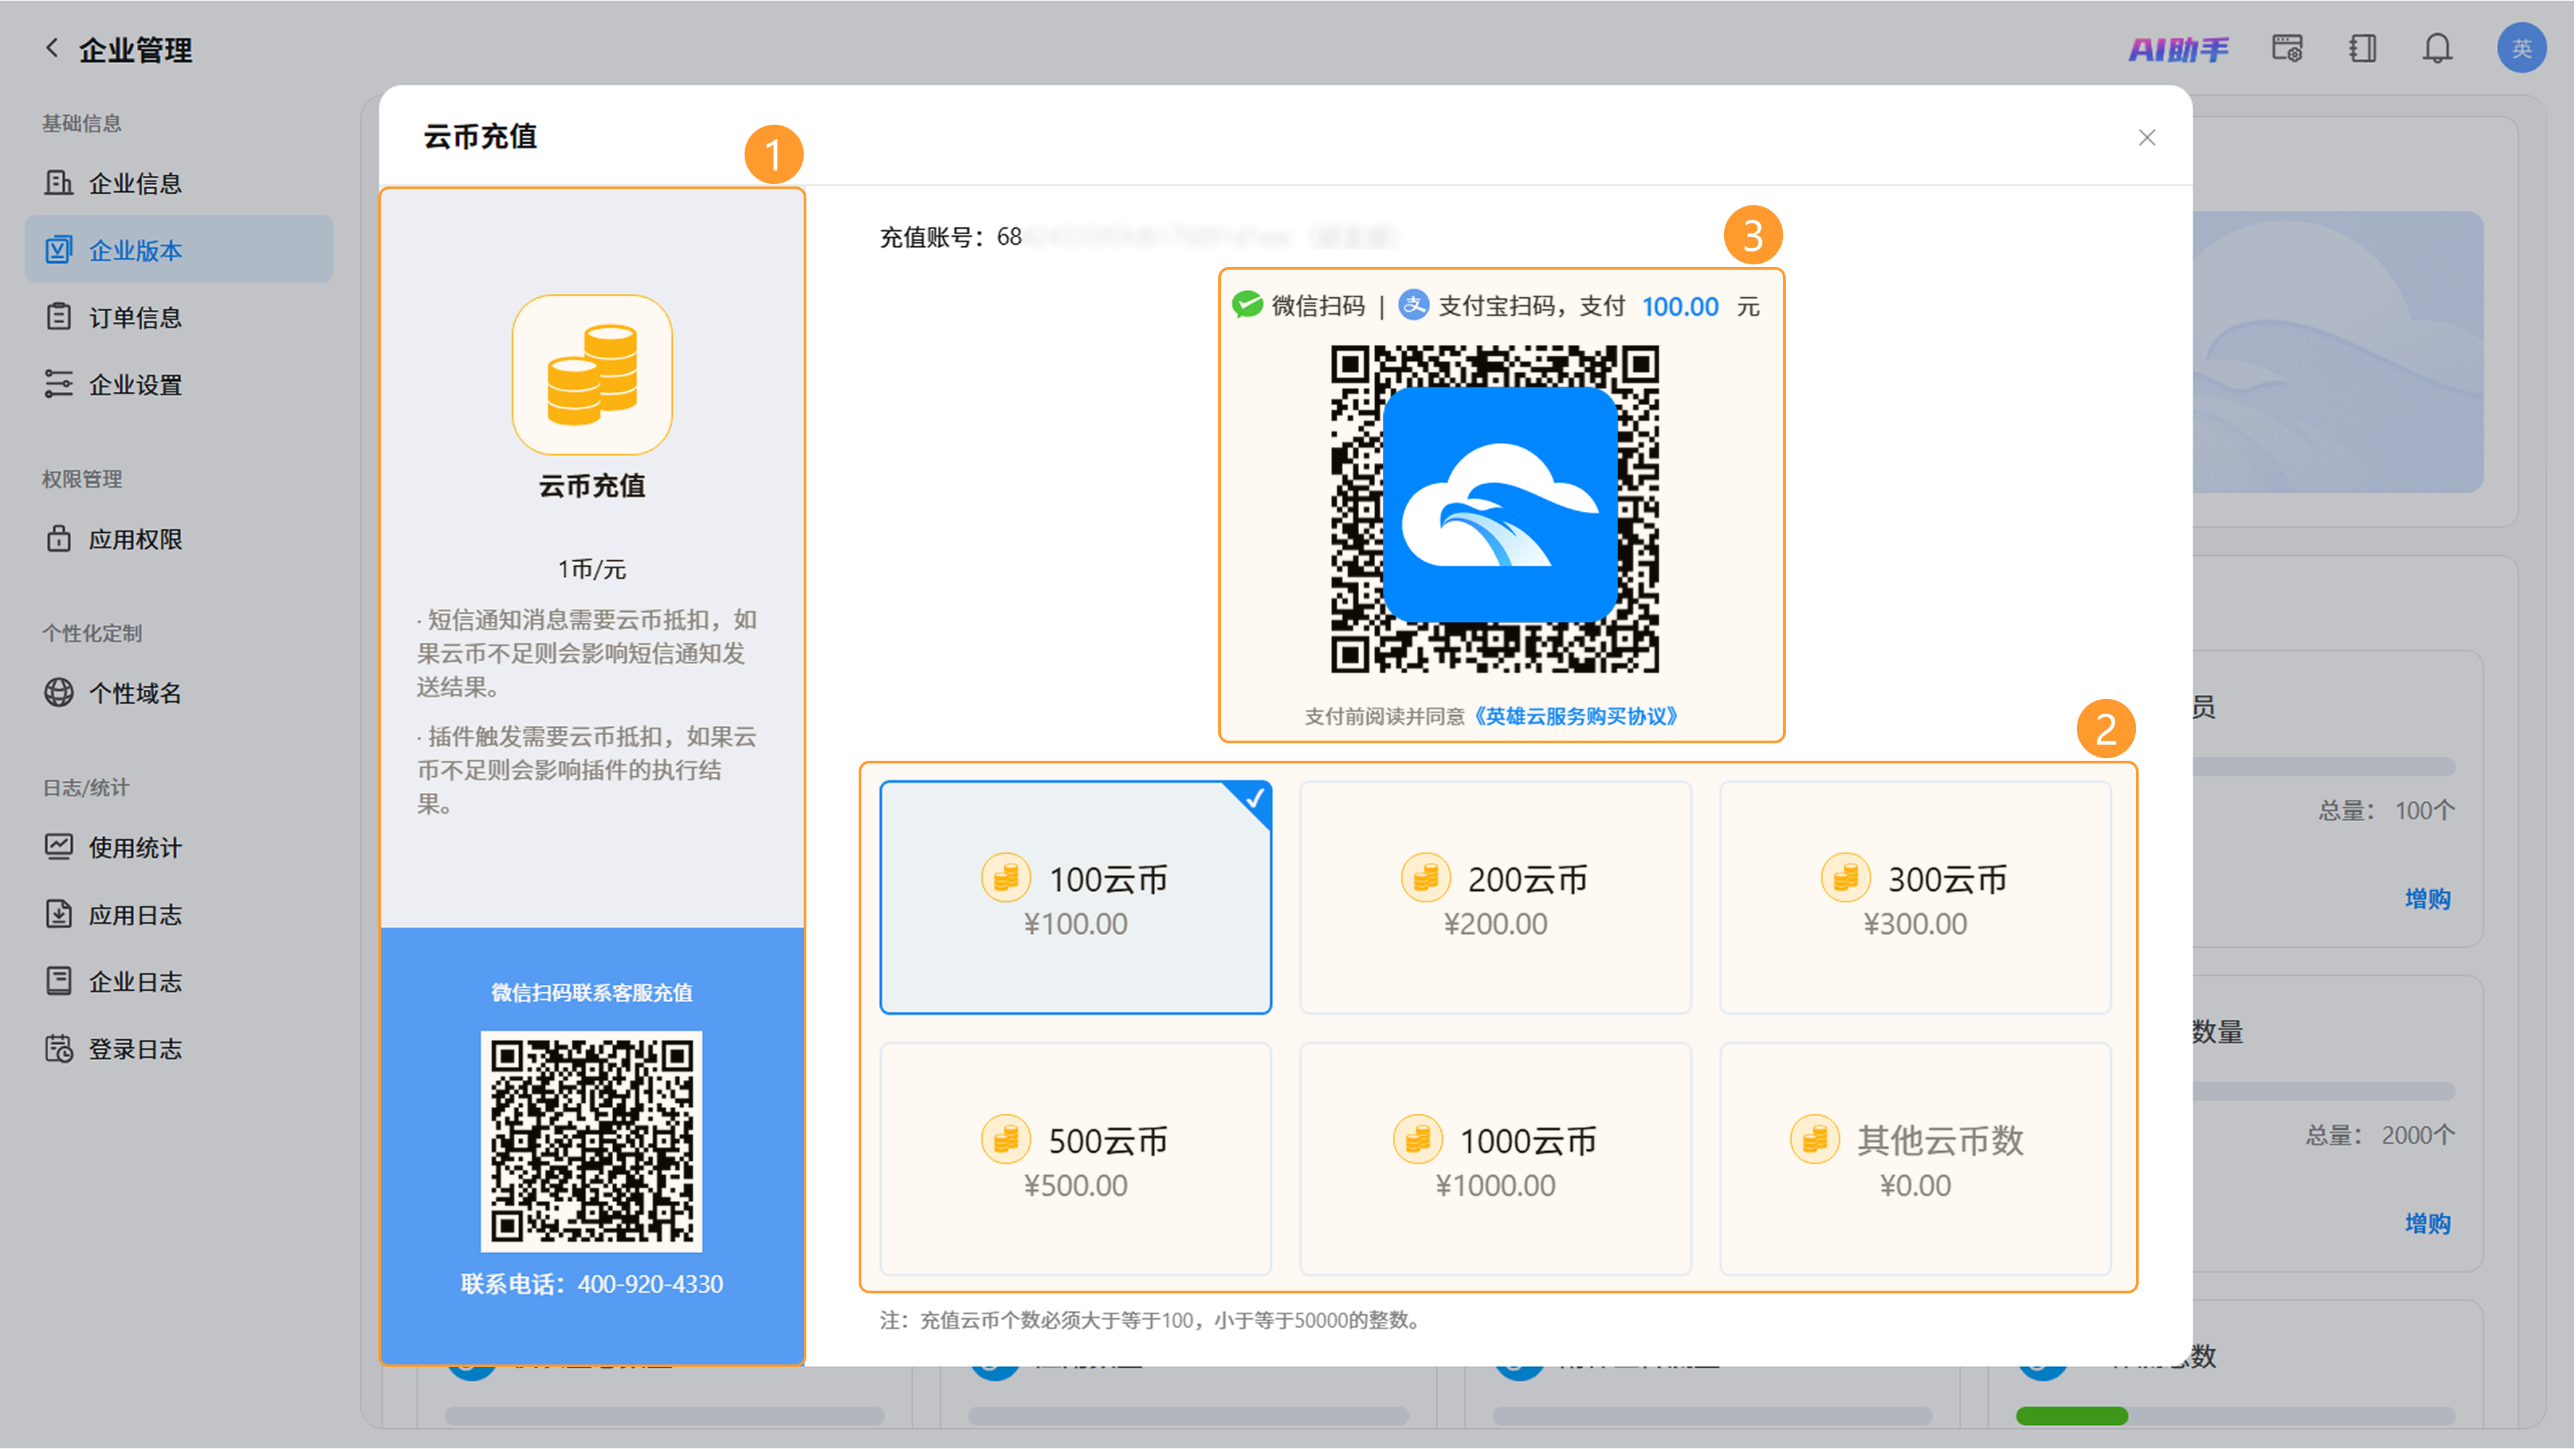
Task: Click the 企业信息 building icon
Action: pyautogui.click(x=59, y=183)
